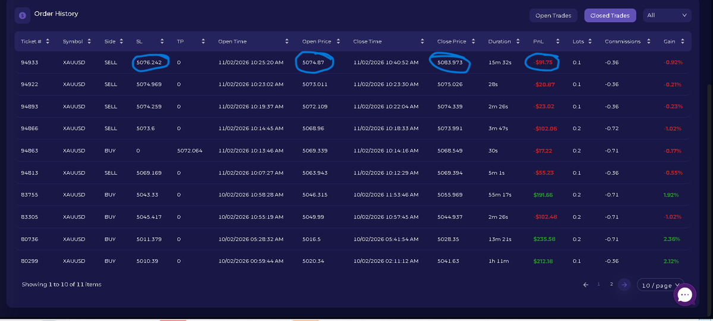This screenshot has width=713, height=321.
Task: Select ticket 94863 cell
Action: click(x=30, y=151)
